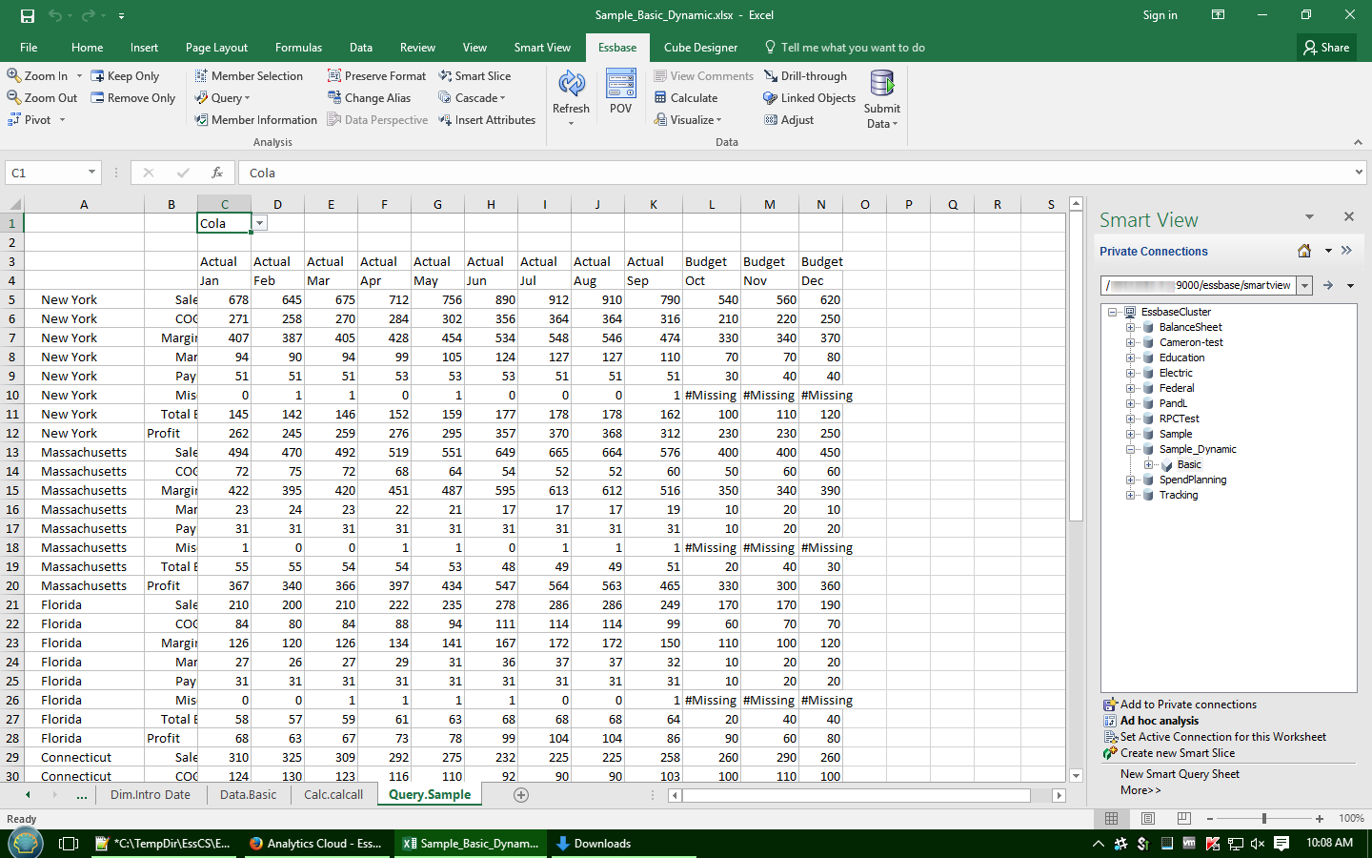Click the Name Box showing C1

point(46,173)
